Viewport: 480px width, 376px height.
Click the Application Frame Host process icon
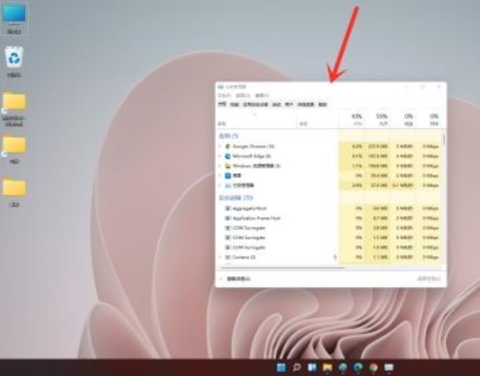point(227,218)
